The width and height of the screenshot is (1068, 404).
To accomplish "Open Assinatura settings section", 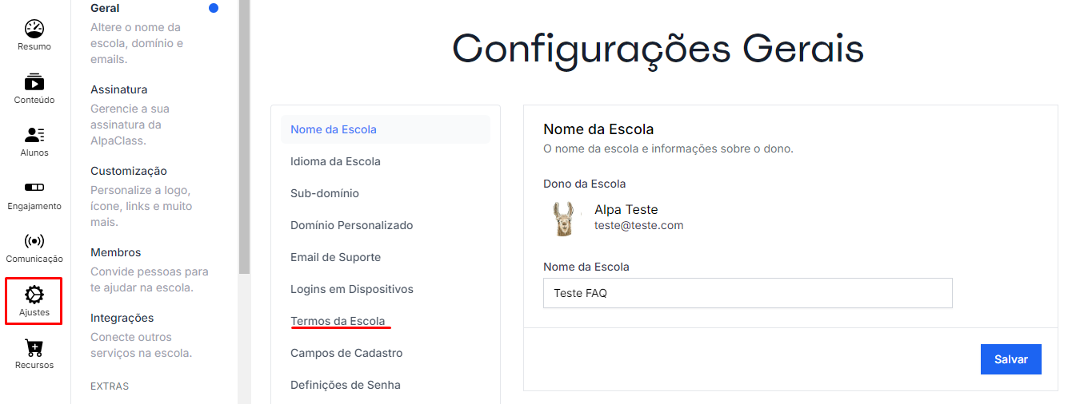I will pyautogui.click(x=118, y=89).
